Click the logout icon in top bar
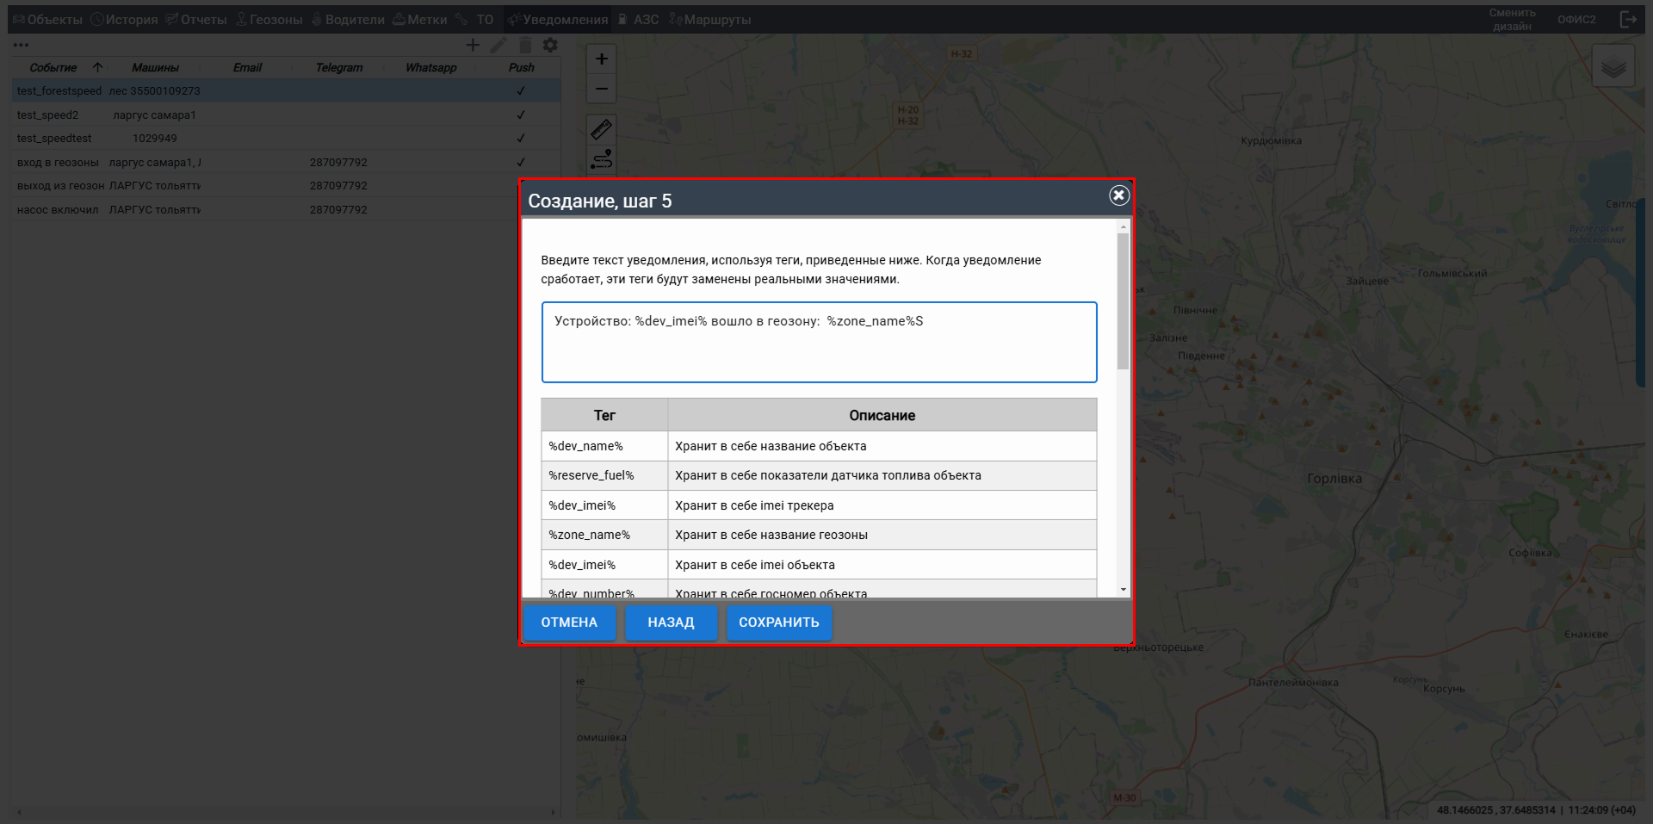This screenshot has height=824, width=1653. pyautogui.click(x=1627, y=19)
